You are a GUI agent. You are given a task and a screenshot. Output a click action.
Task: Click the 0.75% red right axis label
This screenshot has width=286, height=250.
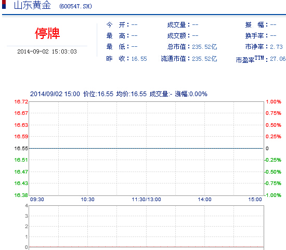(273, 113)
